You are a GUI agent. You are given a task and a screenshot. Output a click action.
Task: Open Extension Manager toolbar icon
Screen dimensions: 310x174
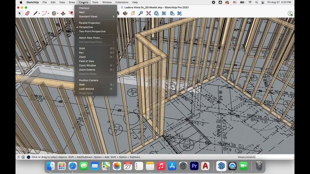coord(180,13)
